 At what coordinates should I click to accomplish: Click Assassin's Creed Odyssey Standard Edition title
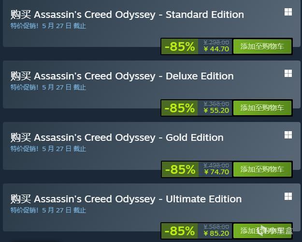coord(127,15)
